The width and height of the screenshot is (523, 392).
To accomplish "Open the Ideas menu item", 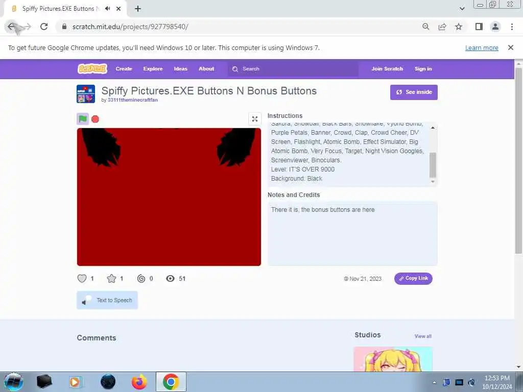I will (x=180, y=69).
